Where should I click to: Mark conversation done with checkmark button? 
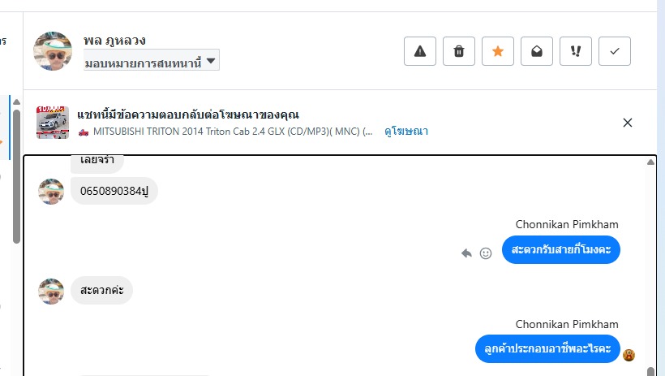click(615, 51)
